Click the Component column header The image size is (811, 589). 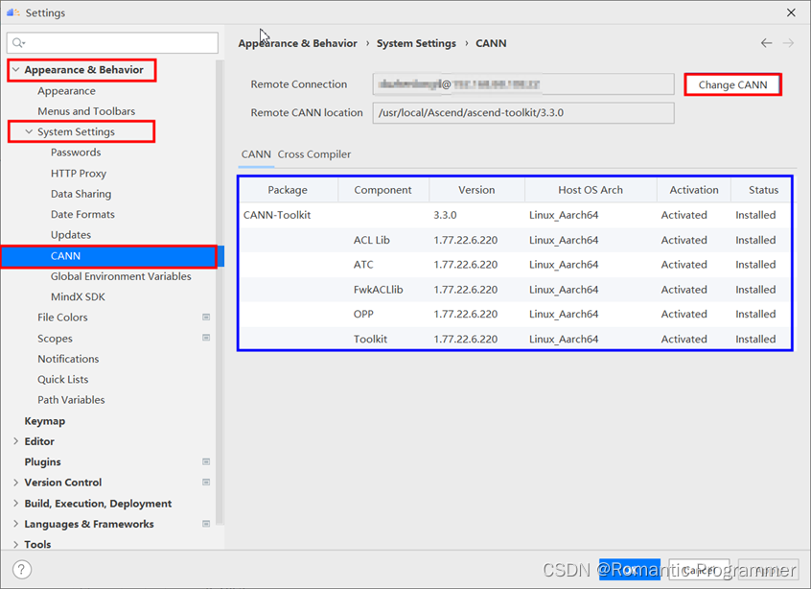point(382,190)
